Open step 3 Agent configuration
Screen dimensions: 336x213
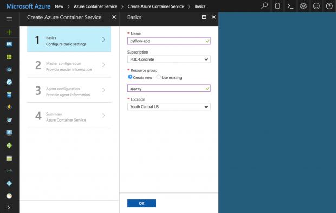point(69,90)
